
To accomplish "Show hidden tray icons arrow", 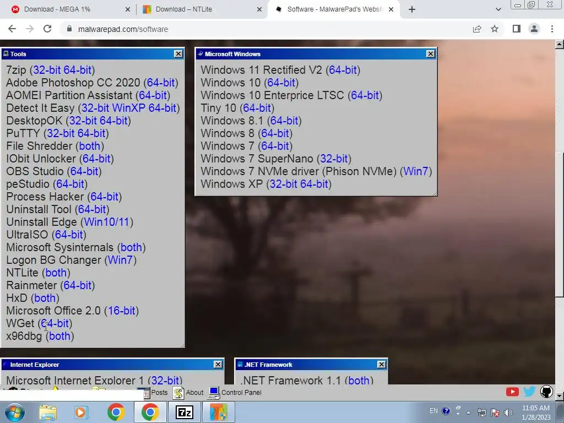I will 468,412.
